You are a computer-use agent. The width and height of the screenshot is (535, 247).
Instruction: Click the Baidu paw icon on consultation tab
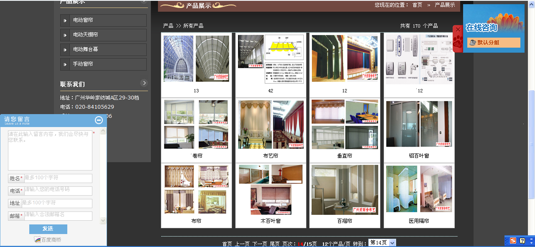coord(458,42)
